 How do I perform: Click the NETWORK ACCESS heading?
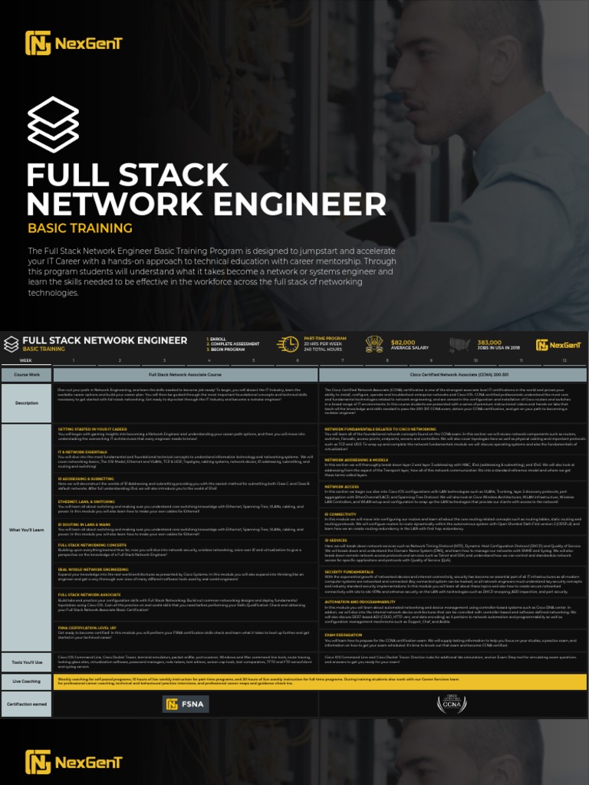coord(341,487)
